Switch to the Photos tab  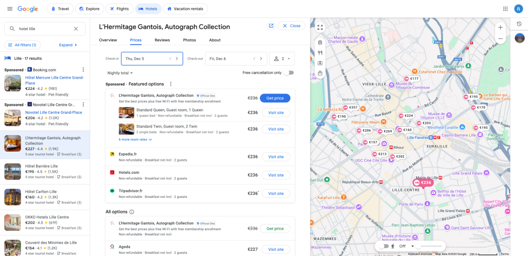pyautogui.click(x=190, y=40)
